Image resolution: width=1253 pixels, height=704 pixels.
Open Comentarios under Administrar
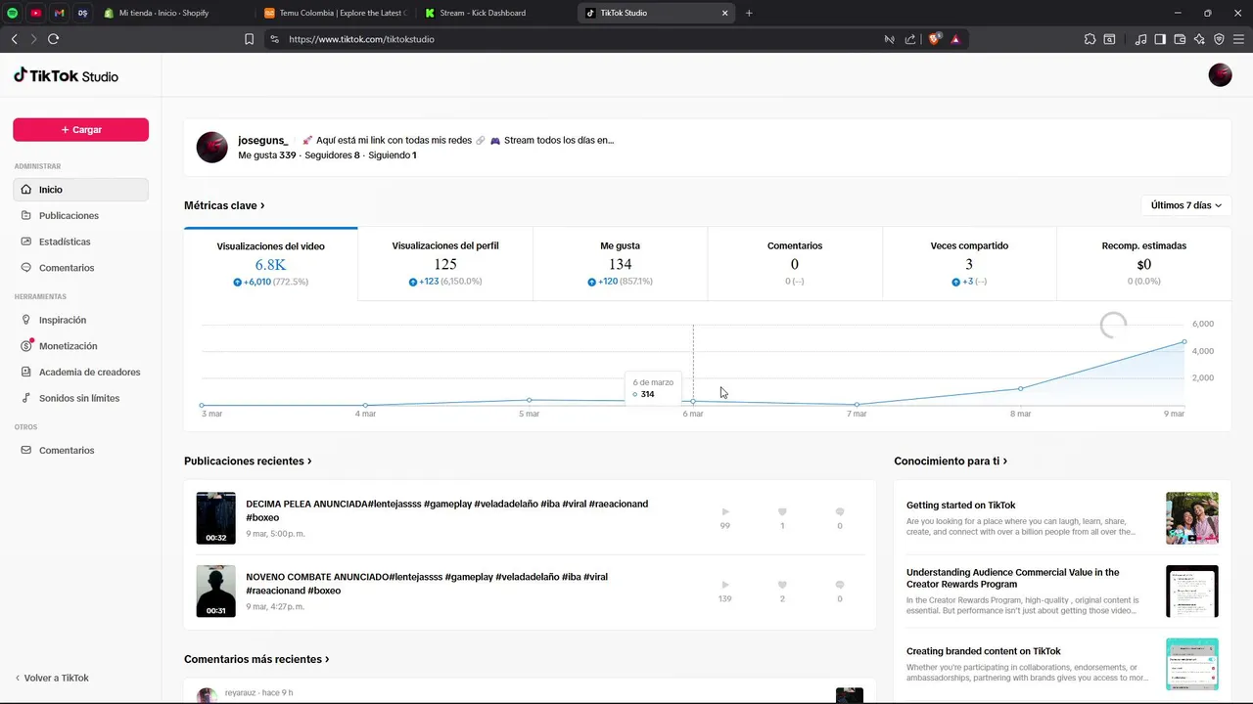click(80, 268)
